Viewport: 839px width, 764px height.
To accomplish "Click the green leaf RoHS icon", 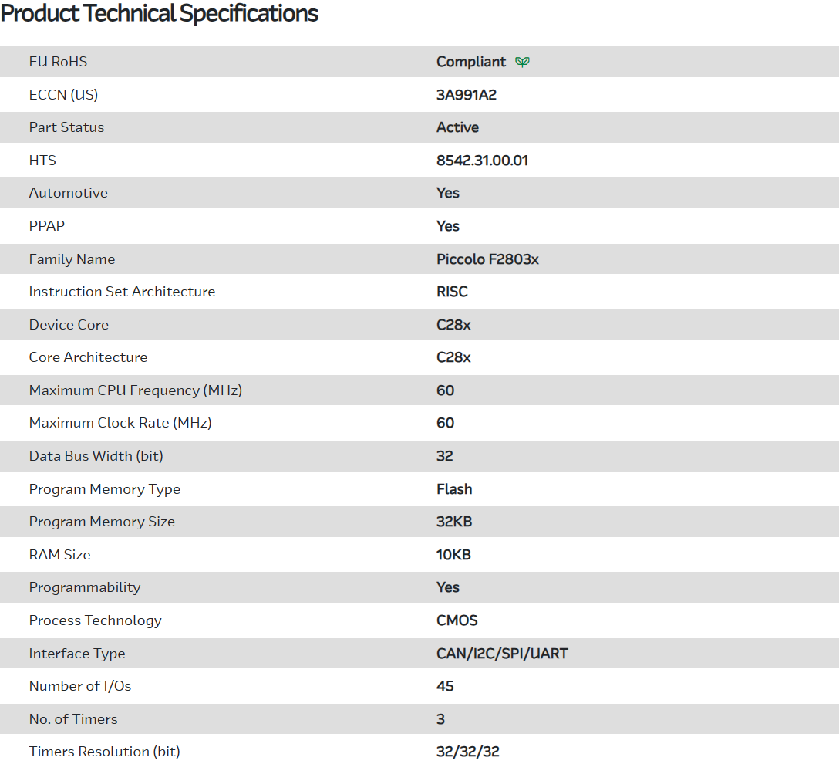I will click(522, 62).
